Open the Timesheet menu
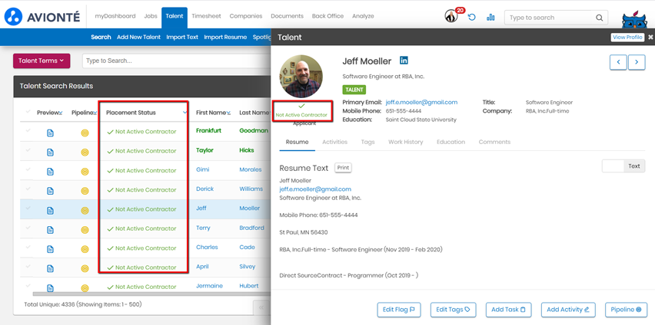This screenshot has width=655, height=325. click(205, 16)
